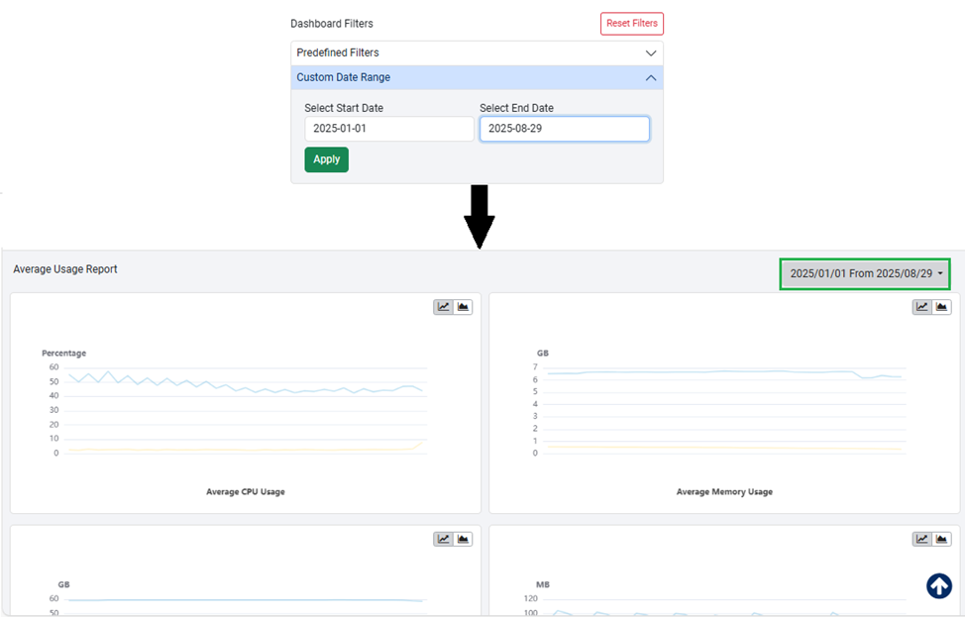The height and width of the screenshot is (617, 965).
Task: Open the 2025/01/01 From 2025/08/29 dropdown
Action: pos(866,274)
